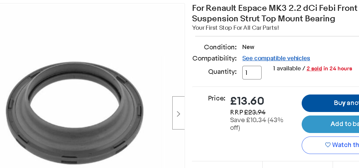Click the "2 sold" link

pyautogui.click(x=314, y=69)
